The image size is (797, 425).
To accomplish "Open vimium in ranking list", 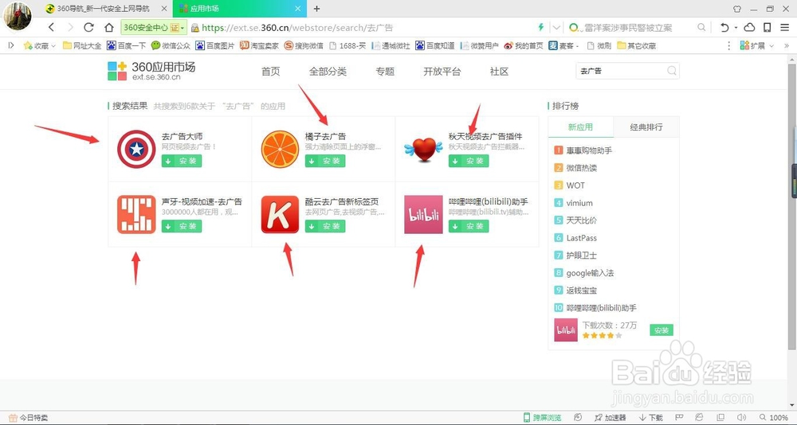I will [579, 203].
